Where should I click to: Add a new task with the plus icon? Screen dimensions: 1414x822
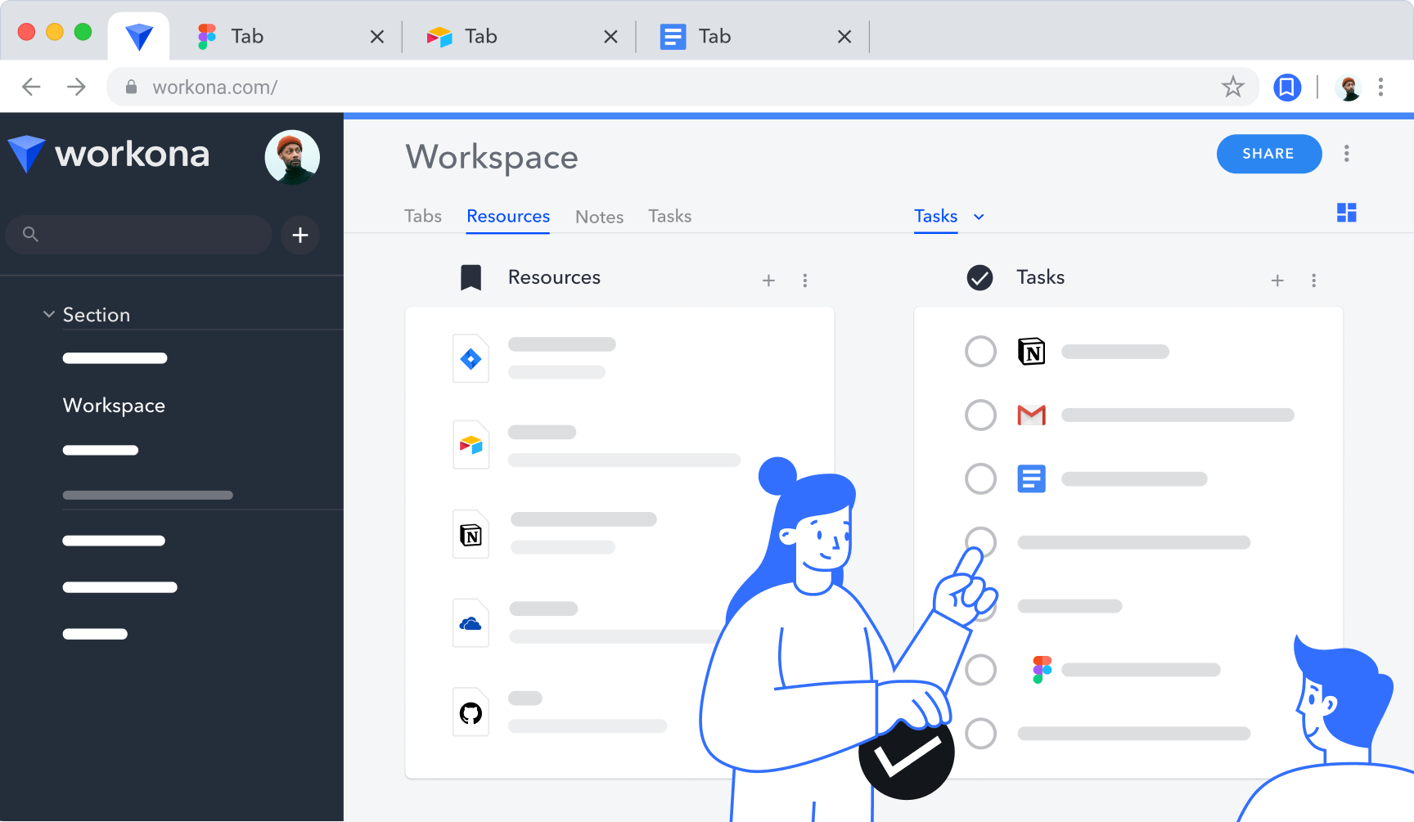tap(1277, 281)
